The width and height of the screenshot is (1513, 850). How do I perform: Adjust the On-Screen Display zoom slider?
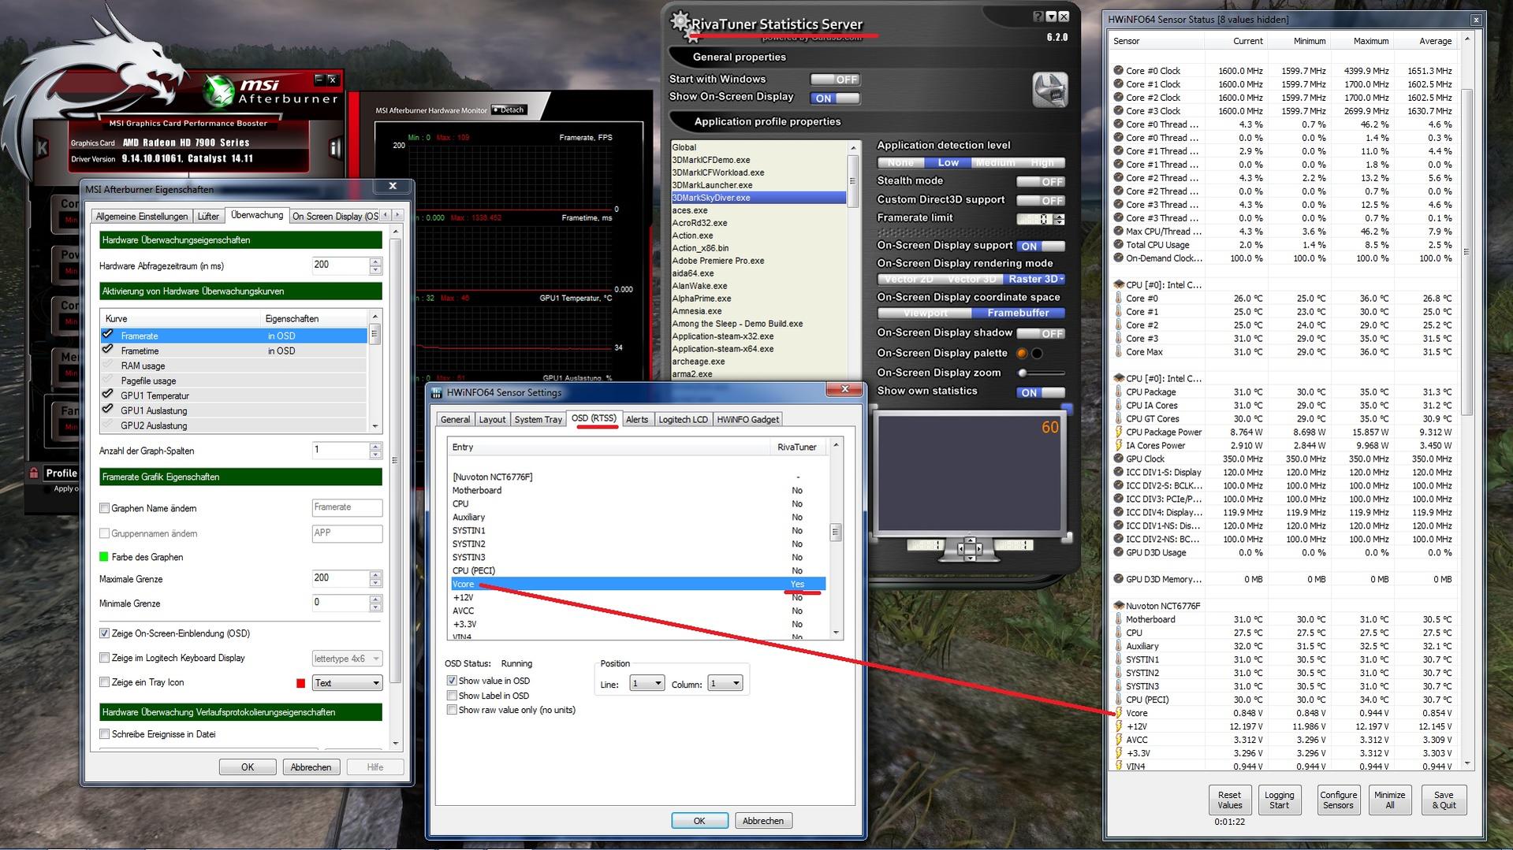click(1042, 373)
